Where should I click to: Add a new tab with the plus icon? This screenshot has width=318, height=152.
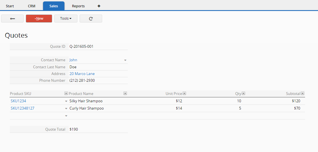pos(99,6)
